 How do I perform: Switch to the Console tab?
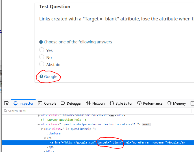point(47,104)
